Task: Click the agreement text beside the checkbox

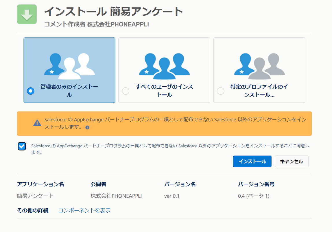Action: point(170,149)
